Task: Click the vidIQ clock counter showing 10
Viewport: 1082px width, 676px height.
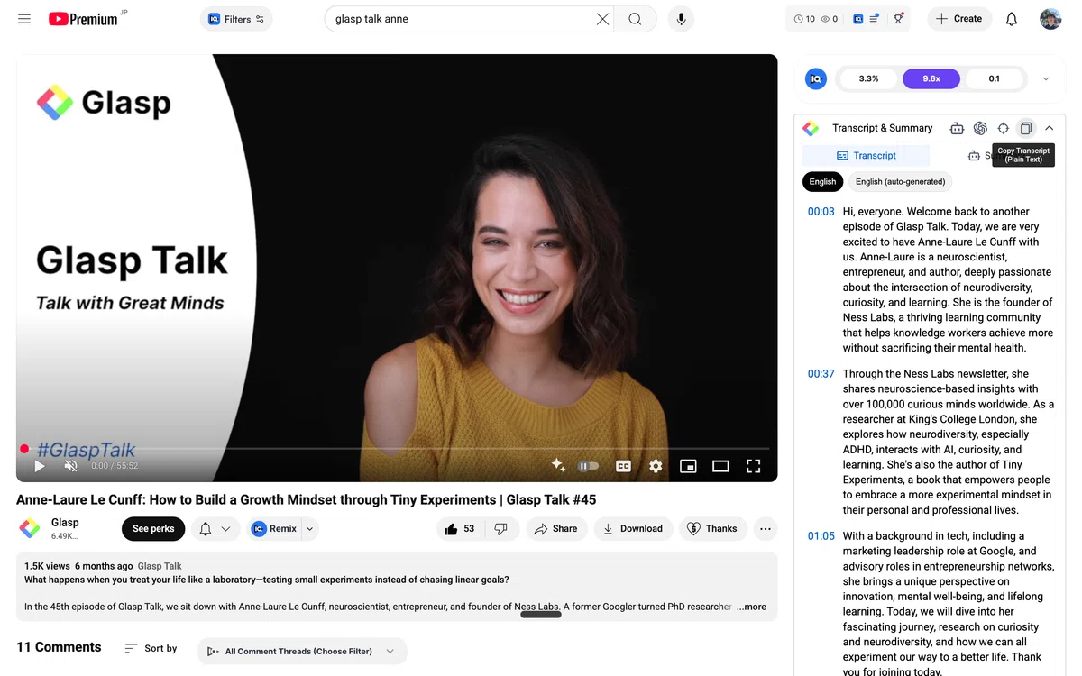Action: click(804, 19)
